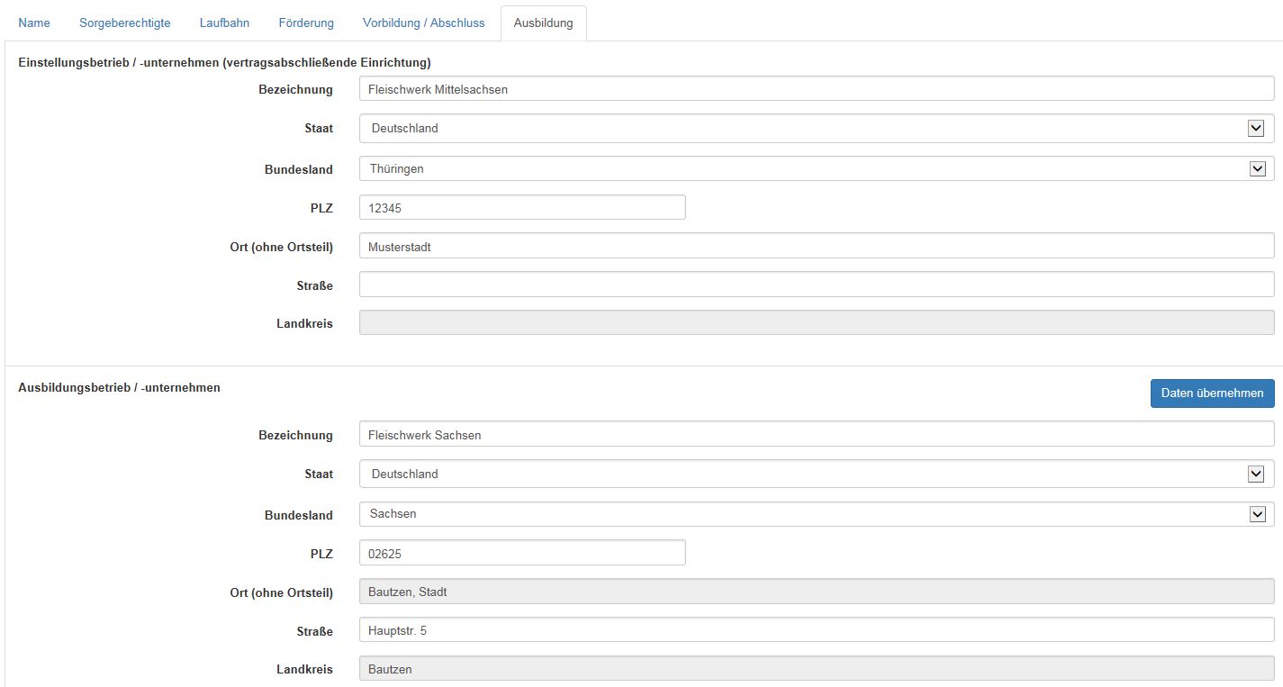Viewport: 1283px width, 687px height.
Task: Go to the Laufbahn tab
Action: 224,23
